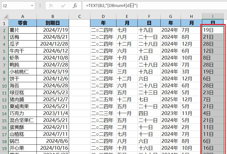Click active cell I2 showing 19日
Image resolution: width=227 pixels, height=154 pixels.
[x=213, y=30]
